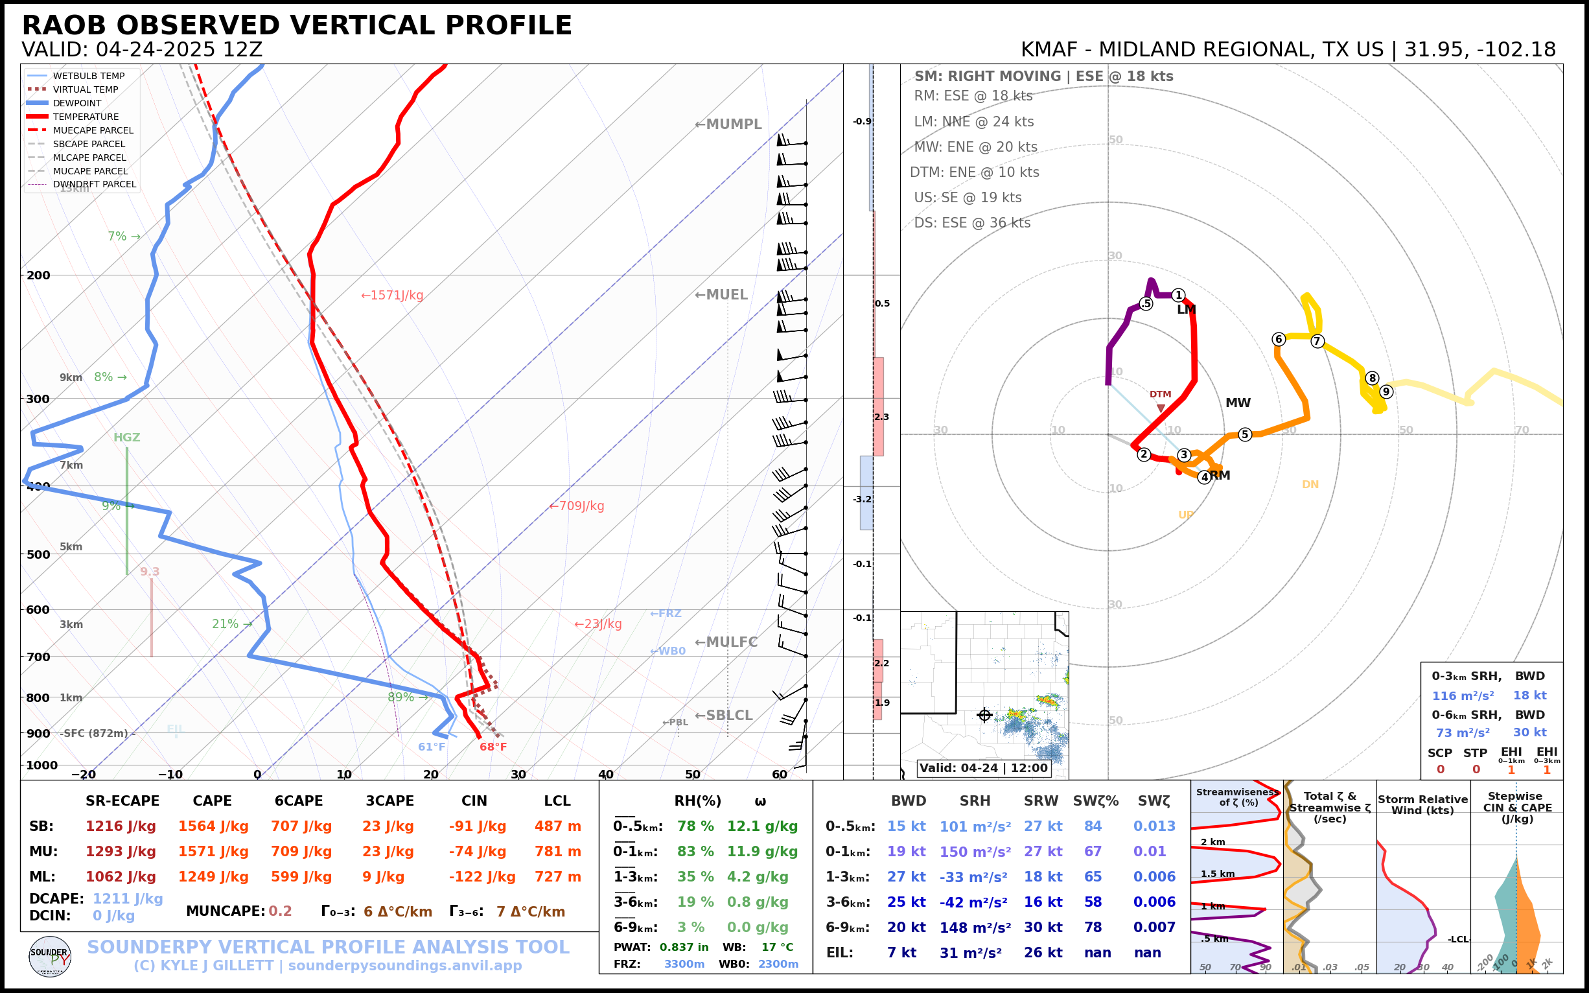The image size is (1589, 993).
Task: Click the DEWPOINT legend entry
Action: coord(77,103)
